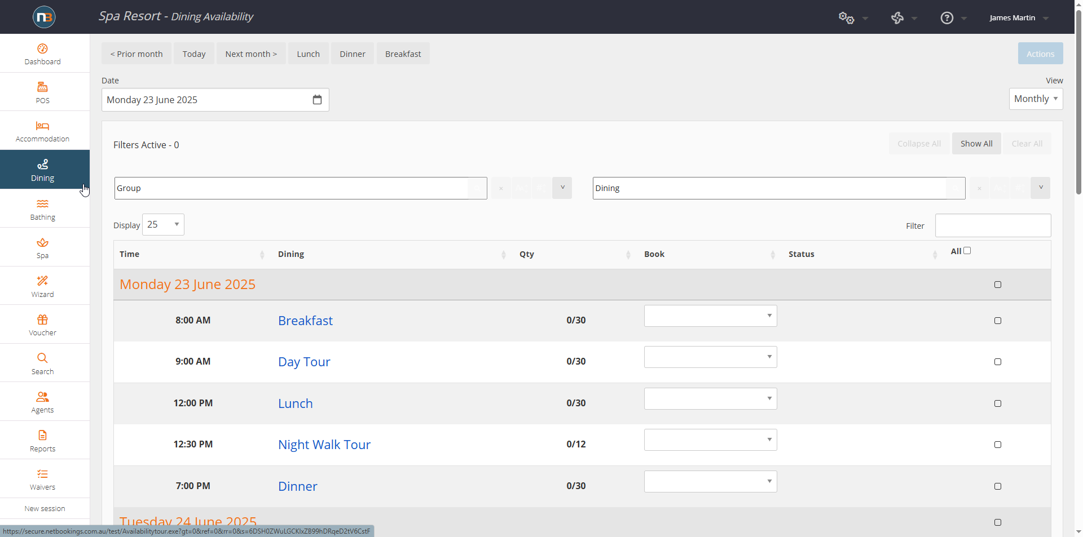The image size is (1083, 537).
Task: Click the clear X icon beside Group filter
Action: click(x=501, y=188)
